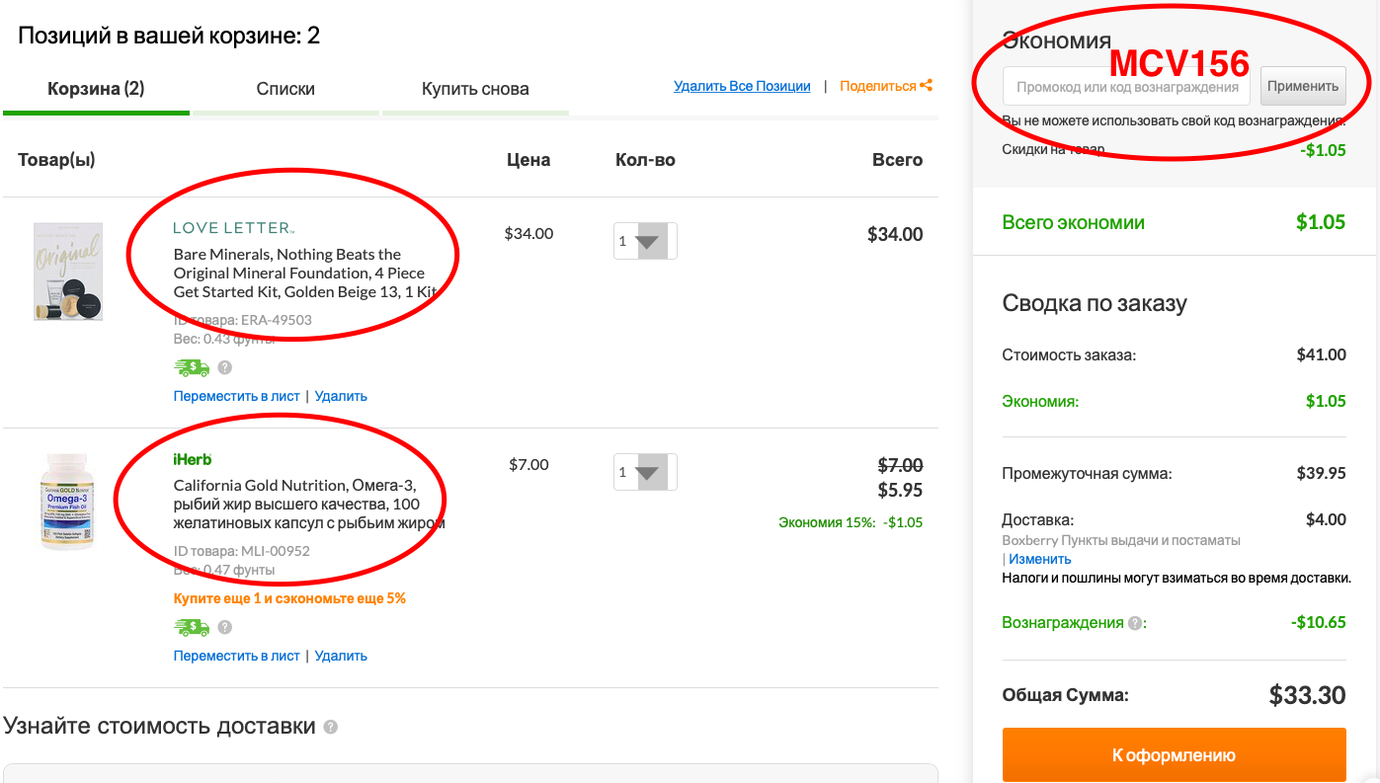Click Bare Minerals total price $34.00
Screen dimensions: 1380x783
pyautogui.click(x=895, y=235)
